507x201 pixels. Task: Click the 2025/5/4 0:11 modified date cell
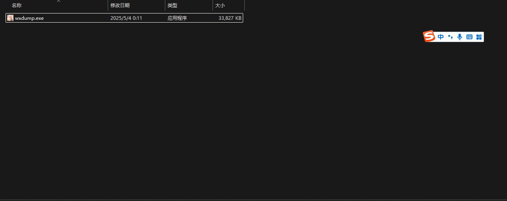tap(126, 18)
